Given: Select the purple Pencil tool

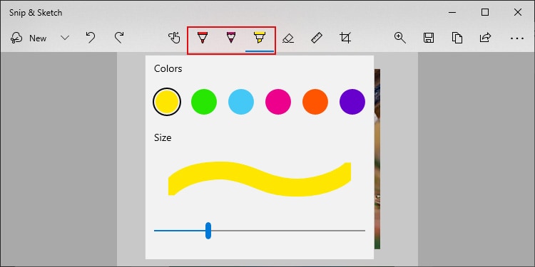Looking at the screenshot, I should tap(231, 37).
